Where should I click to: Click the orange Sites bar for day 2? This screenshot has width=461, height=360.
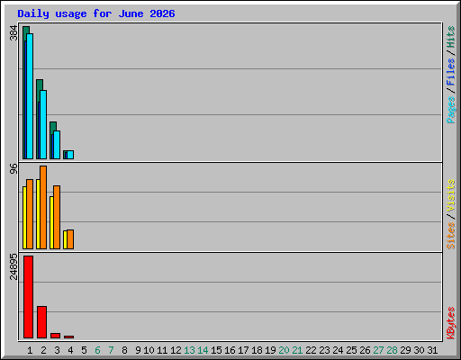(x=43, y=207)
